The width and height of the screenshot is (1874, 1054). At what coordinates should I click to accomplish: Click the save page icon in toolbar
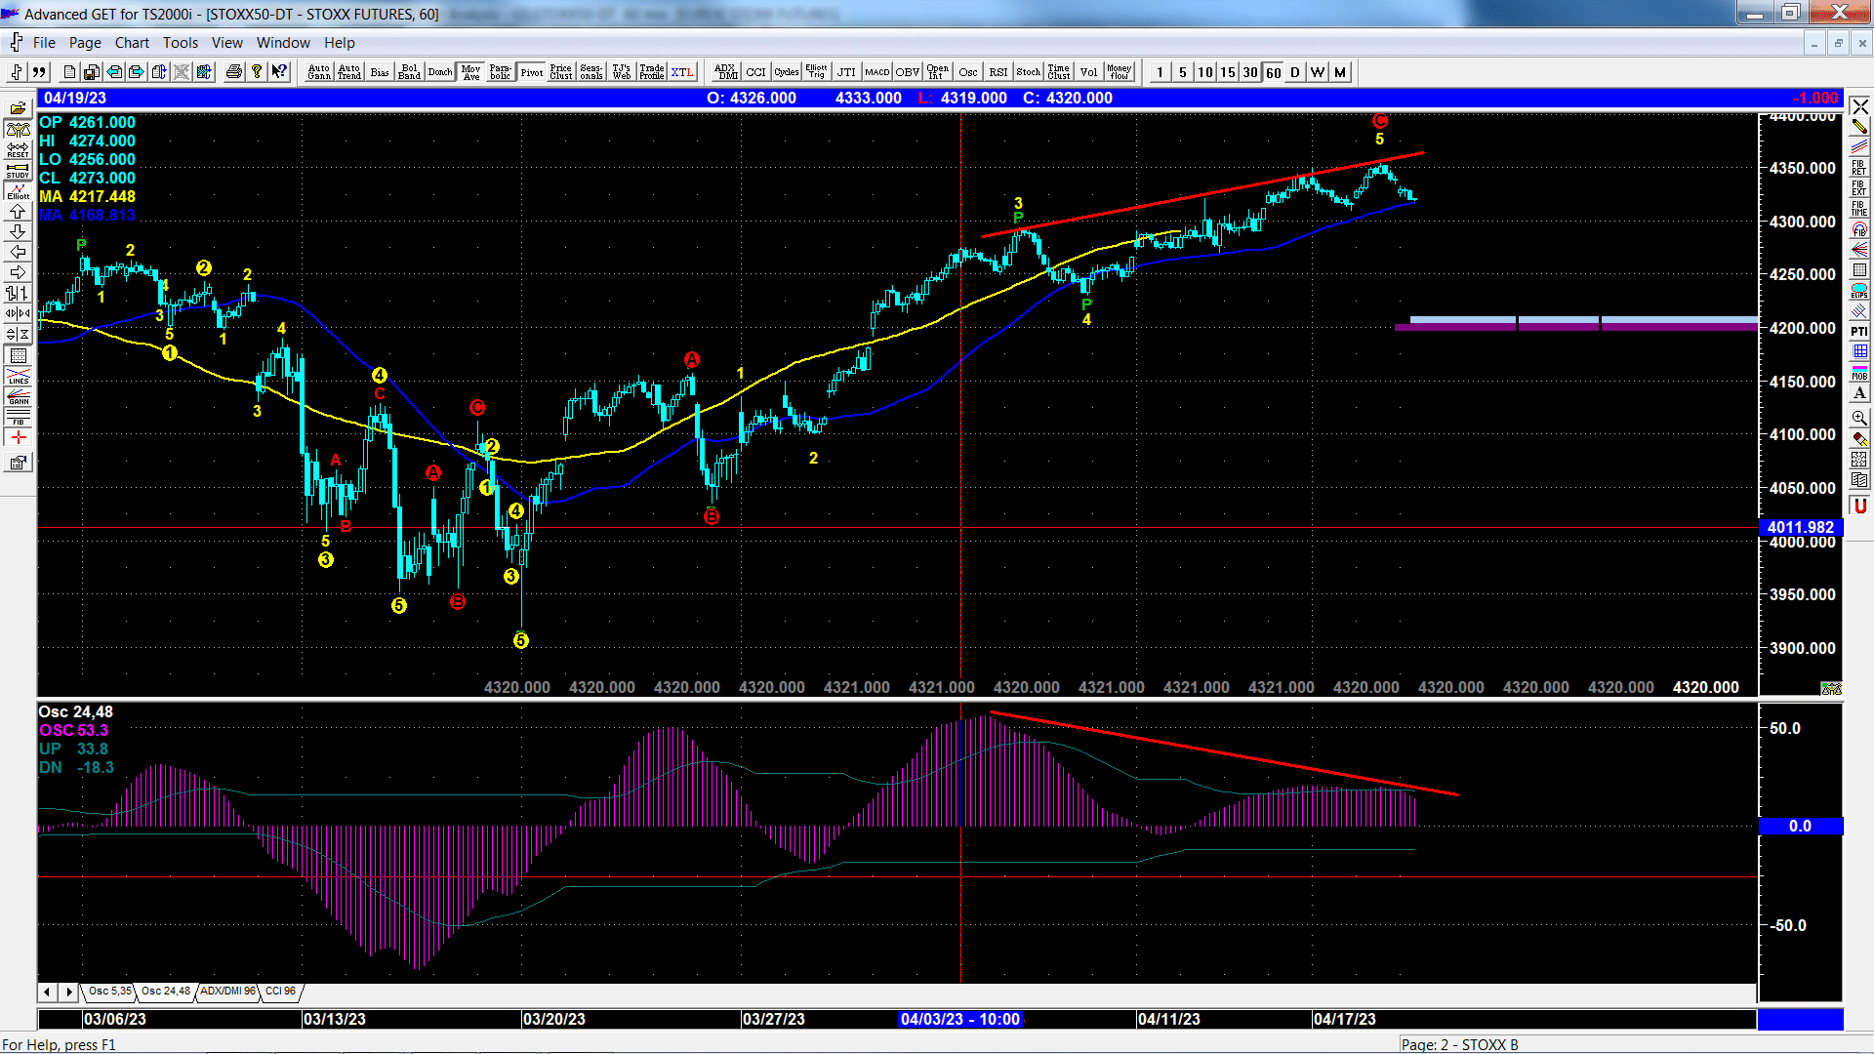tap(92, 71)
